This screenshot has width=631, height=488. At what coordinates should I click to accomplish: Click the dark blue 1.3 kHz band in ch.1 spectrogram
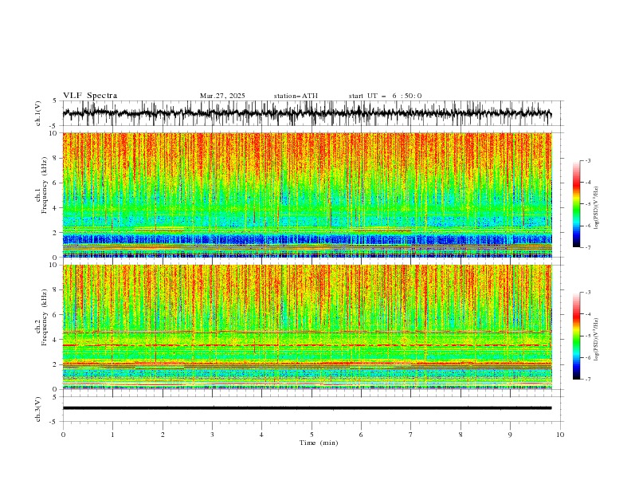(307, 239)
